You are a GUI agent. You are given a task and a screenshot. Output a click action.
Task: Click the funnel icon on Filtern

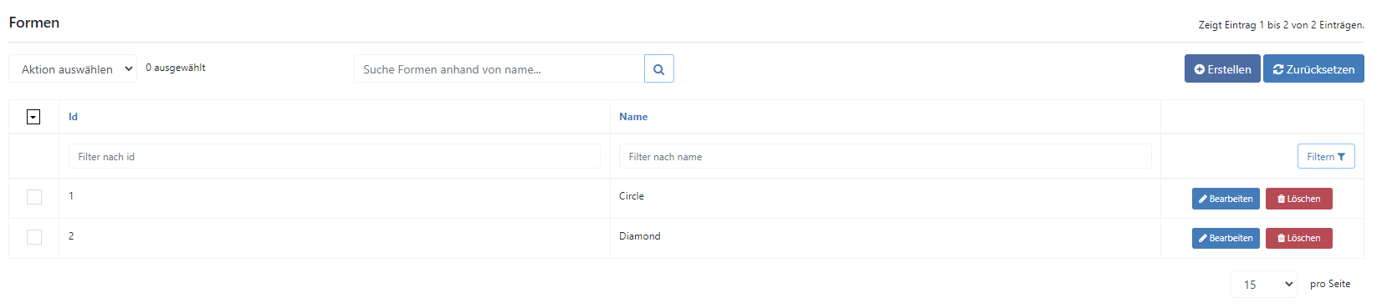coord(1341,157)
